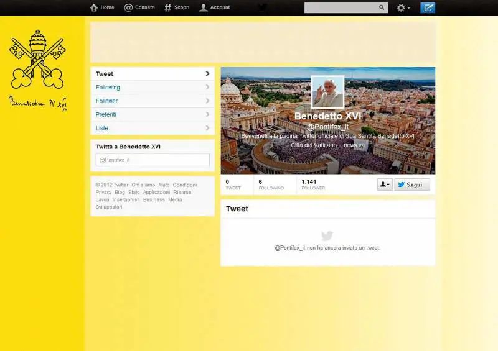Open the Inserzionisti footer link
This screenshot has width=498, height=351.
(126, 199)
